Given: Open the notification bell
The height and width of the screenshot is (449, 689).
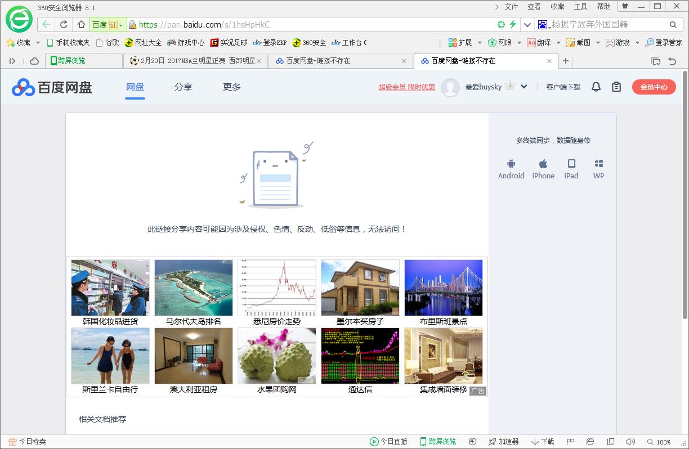Looking at the screenshot, I should click(x=596, y=87).
